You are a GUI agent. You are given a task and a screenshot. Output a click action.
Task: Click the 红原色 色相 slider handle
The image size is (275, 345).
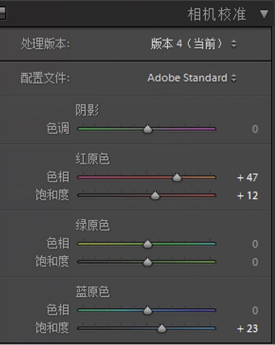177,178
